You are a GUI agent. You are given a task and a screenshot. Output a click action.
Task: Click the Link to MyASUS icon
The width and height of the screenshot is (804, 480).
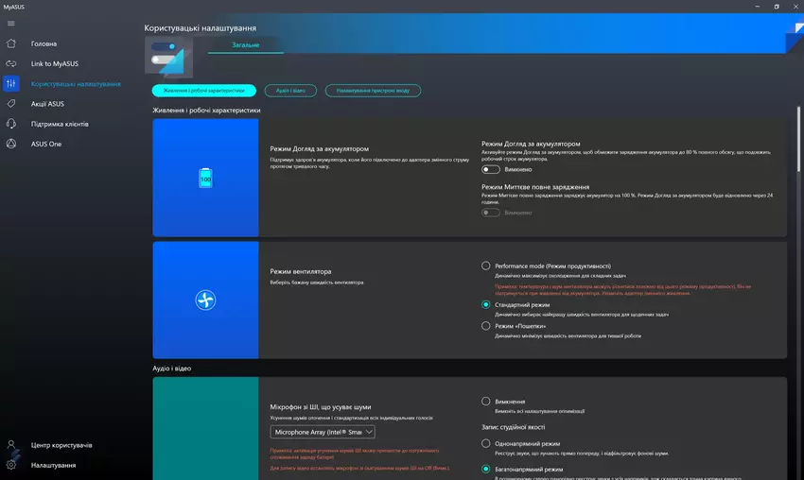(x=11, y=63)
